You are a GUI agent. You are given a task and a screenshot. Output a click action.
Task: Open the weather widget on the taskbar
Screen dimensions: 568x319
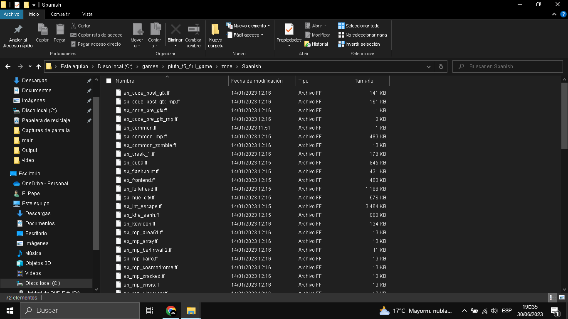[416, 310]
